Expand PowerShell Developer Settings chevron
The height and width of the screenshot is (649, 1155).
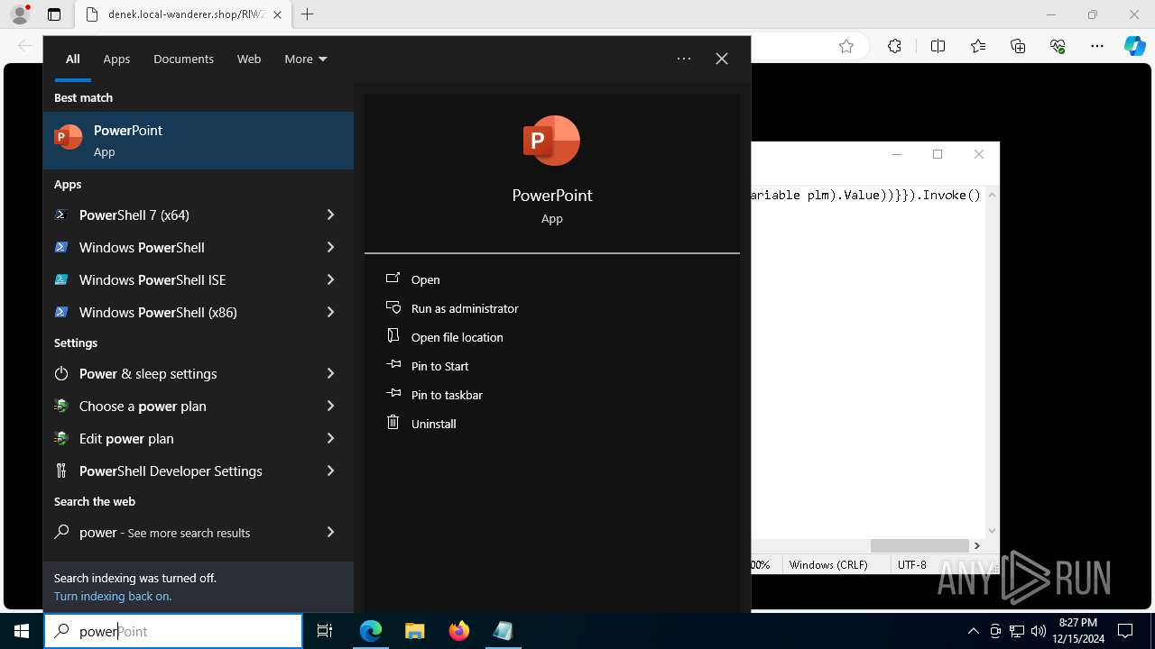click(330, 471)
